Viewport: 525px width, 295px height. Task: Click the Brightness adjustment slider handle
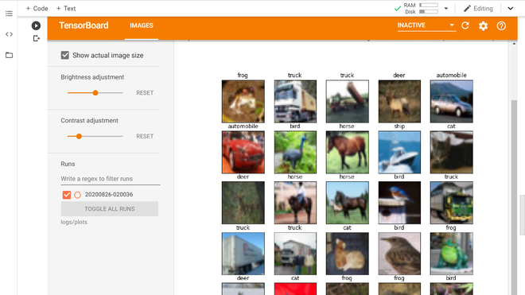(95, 93)
